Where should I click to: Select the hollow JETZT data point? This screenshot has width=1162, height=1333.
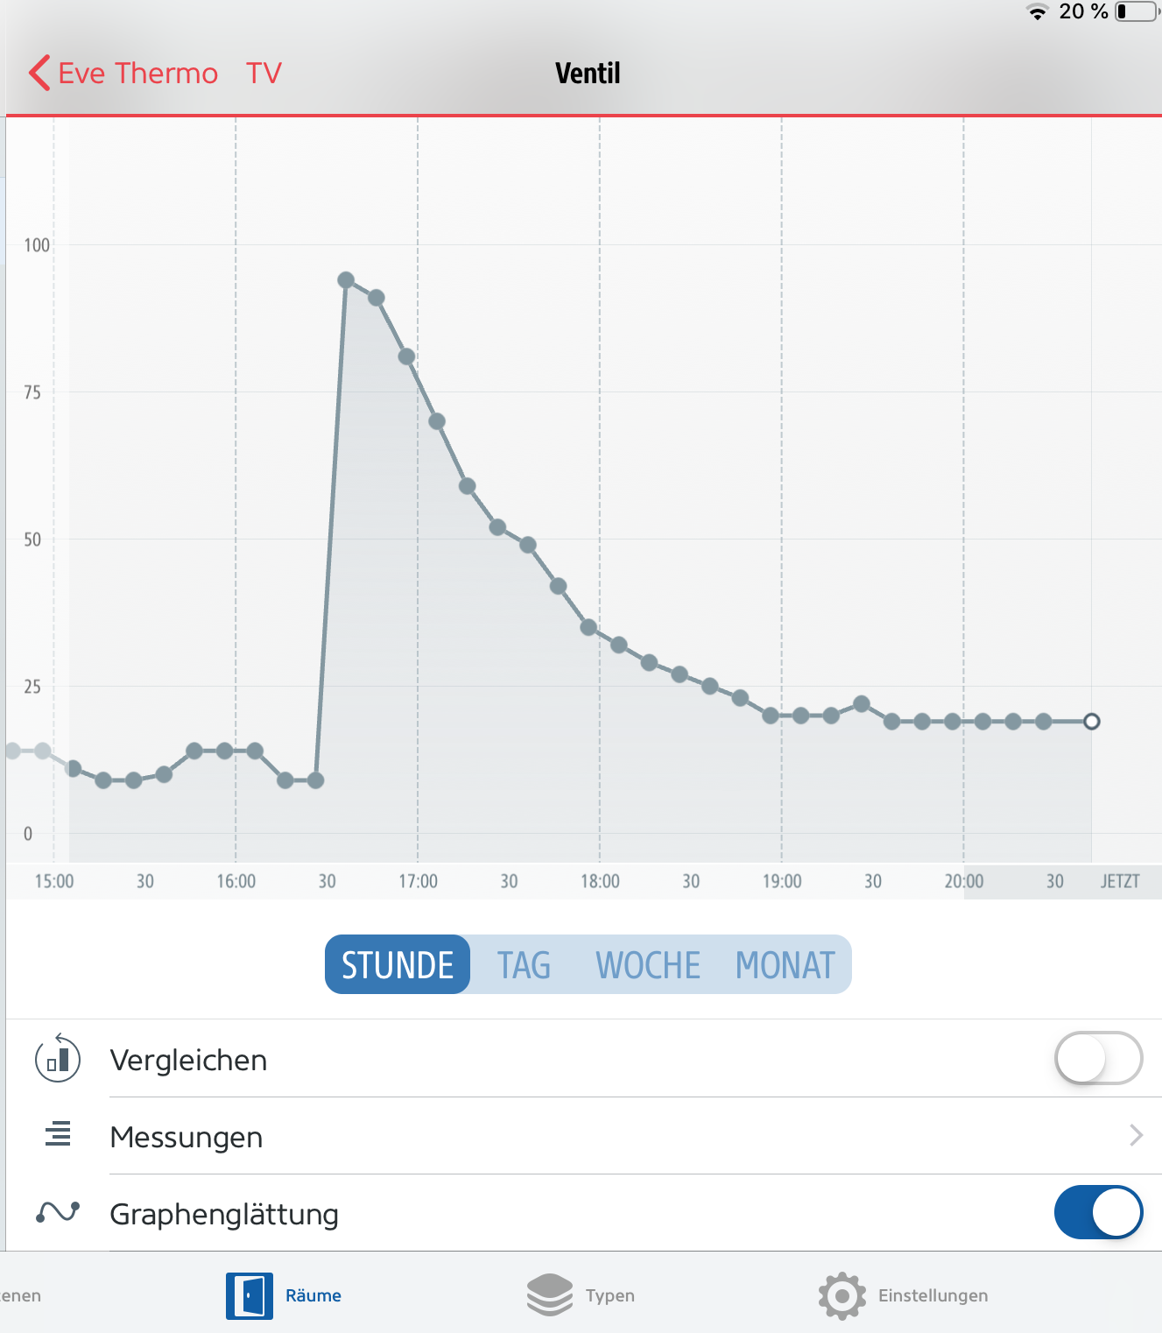tap(1091, 722)
